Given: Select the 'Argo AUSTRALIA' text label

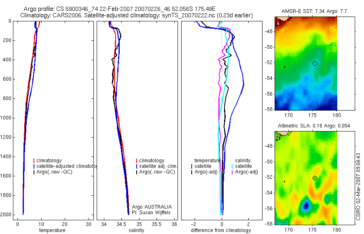Looking at the screenshot, I should coord(152,207).
